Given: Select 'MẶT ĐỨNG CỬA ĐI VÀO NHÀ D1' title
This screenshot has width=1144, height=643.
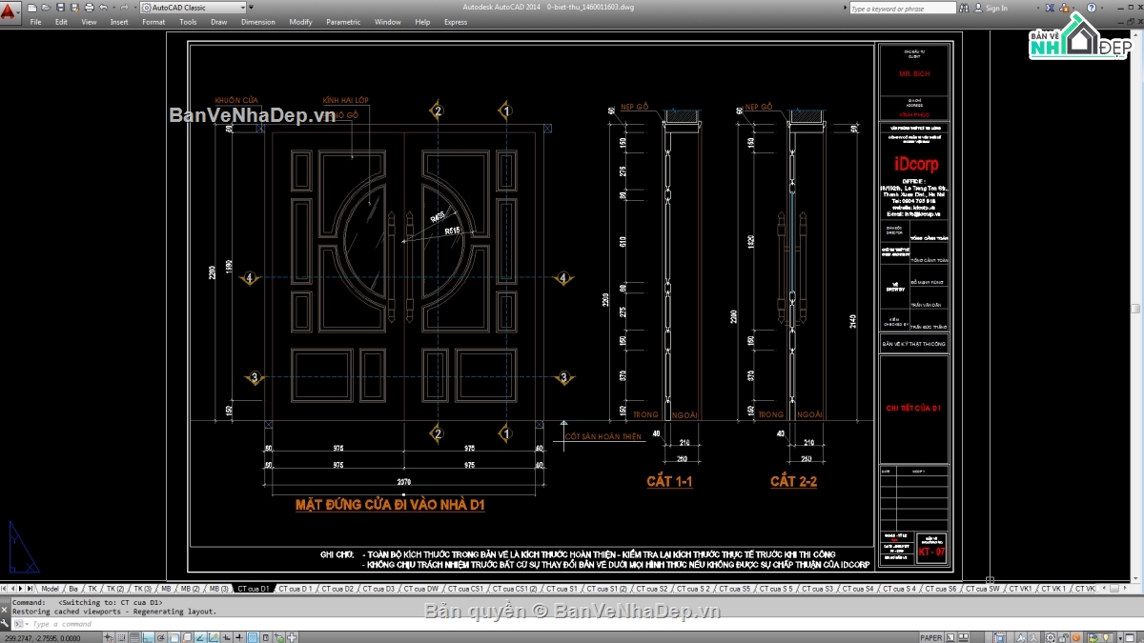Looking at the screenshot, I should pos(390,505).
